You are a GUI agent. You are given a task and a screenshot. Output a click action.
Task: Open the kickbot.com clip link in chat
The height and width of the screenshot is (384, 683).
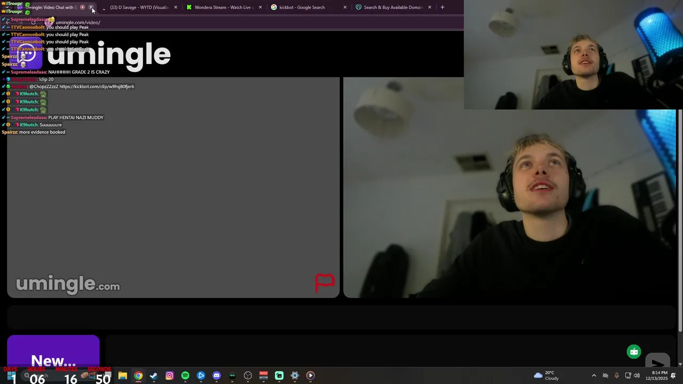97,86
